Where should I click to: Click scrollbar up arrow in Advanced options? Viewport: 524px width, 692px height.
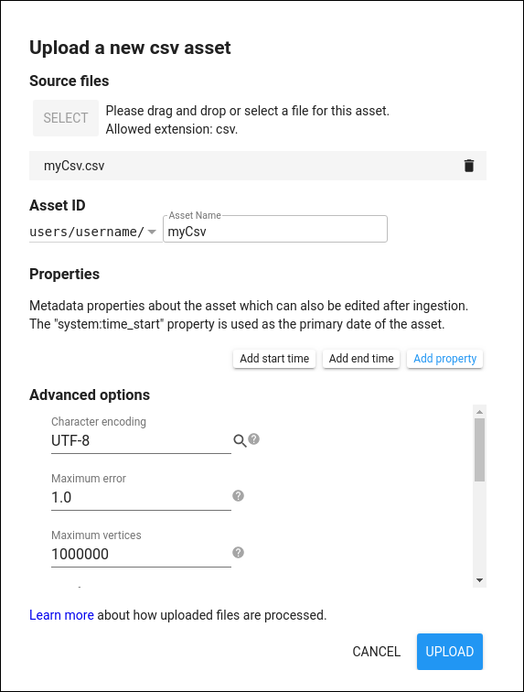click(x=479, y=412)
